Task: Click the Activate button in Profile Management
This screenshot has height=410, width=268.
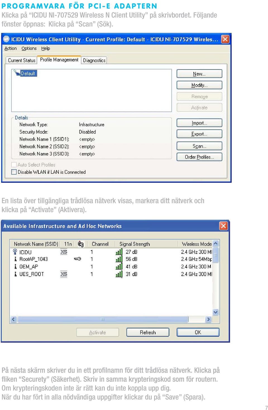Action: coord(199,108)
